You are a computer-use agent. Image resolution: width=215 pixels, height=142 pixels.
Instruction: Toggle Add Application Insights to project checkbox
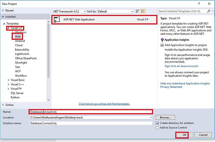(162, 45)
